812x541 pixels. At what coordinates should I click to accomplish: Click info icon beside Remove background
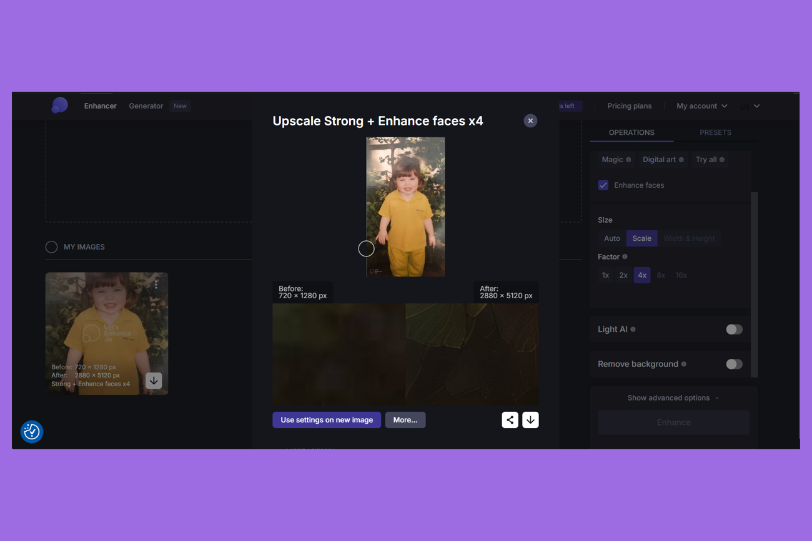click(683, 364)
